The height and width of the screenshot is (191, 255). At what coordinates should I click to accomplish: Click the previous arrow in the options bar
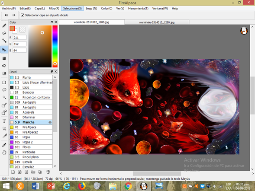(x=6, y=15)
